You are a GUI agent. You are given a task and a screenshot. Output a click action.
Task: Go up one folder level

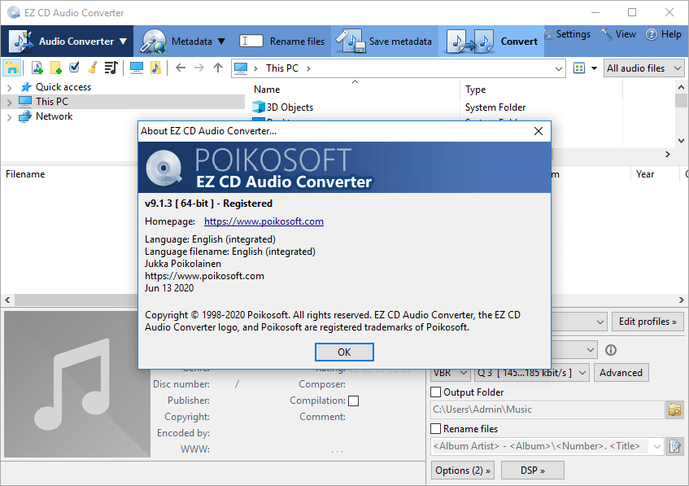[218, 68]
